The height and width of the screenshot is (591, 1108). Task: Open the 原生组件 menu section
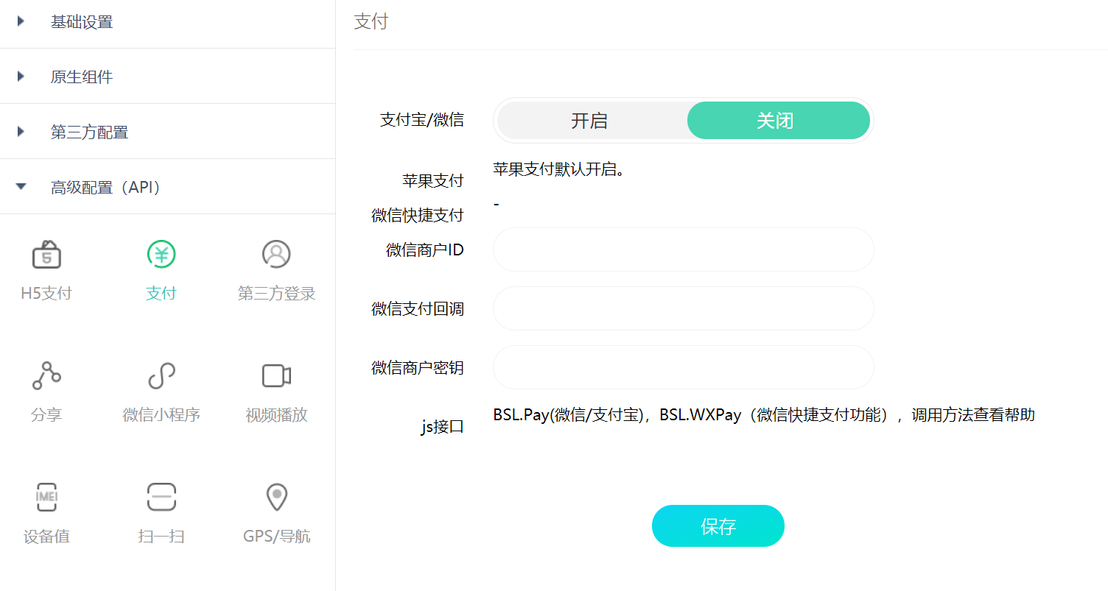click(x=167, y=77)
